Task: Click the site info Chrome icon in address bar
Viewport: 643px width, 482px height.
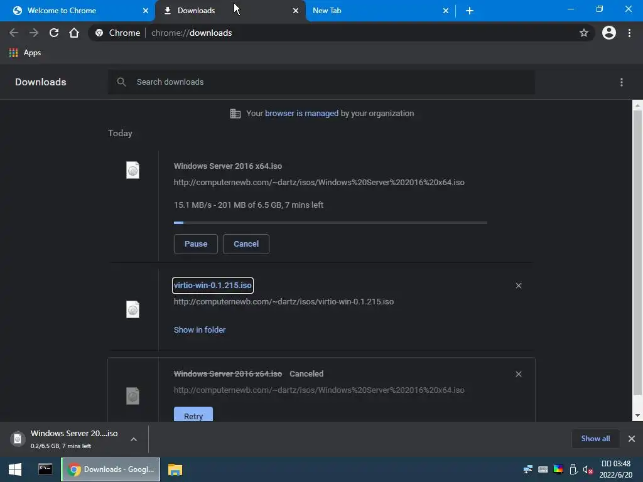Action: [99, 33]
